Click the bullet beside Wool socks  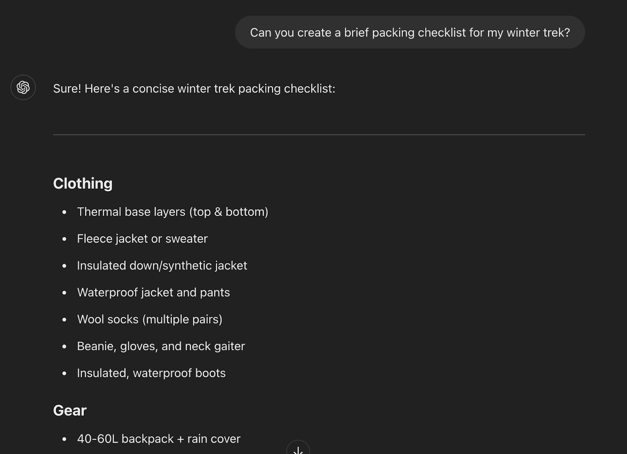[x=65, y=320]
